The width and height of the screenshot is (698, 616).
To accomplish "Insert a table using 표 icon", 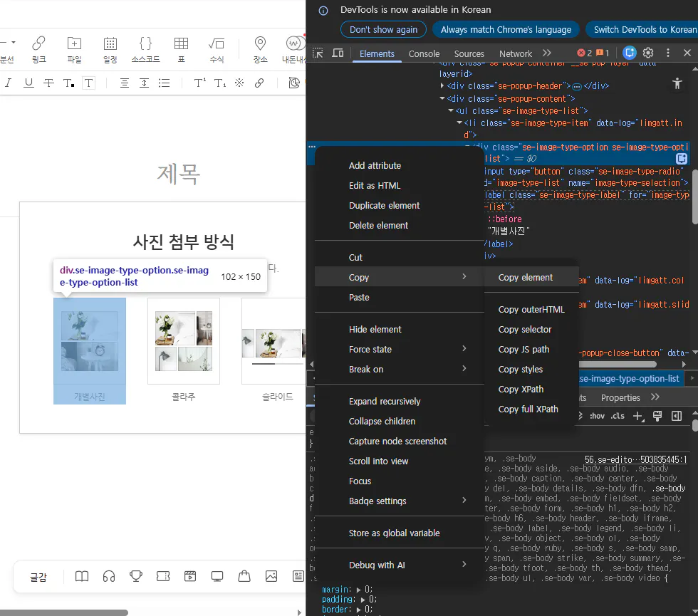I will point(181,49).
